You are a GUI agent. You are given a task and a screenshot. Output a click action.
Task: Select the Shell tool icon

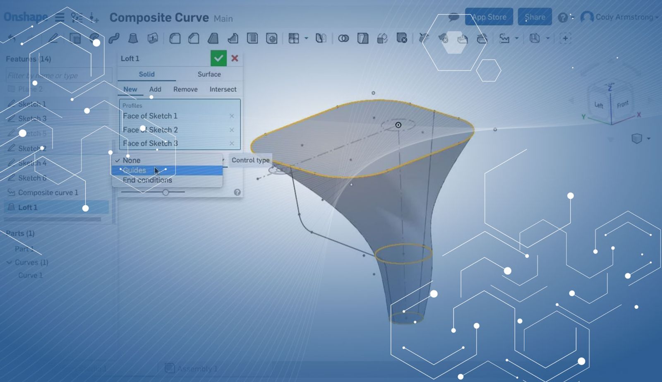[252, 38]
